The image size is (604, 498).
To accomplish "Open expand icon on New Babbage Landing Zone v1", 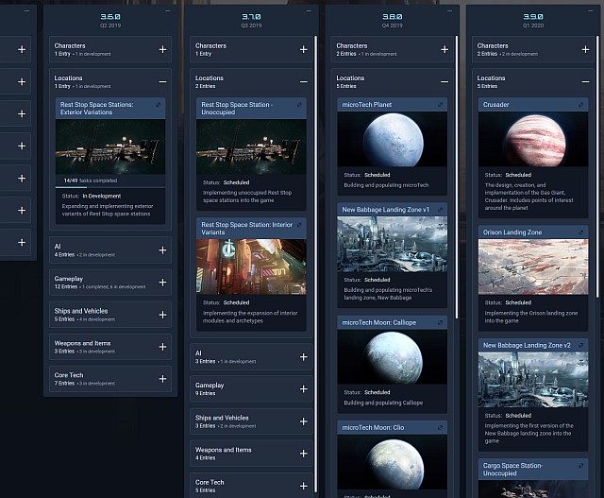I will (x=441, y=210).
